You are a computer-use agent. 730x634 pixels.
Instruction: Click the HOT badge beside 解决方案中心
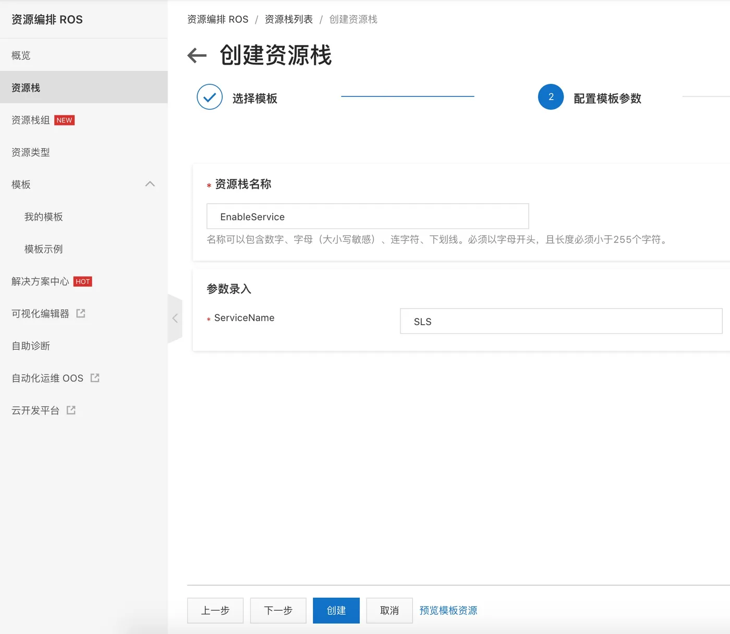83,282
